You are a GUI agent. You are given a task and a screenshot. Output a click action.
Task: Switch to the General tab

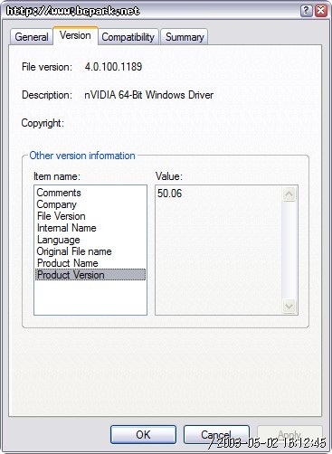coord(32,37)
